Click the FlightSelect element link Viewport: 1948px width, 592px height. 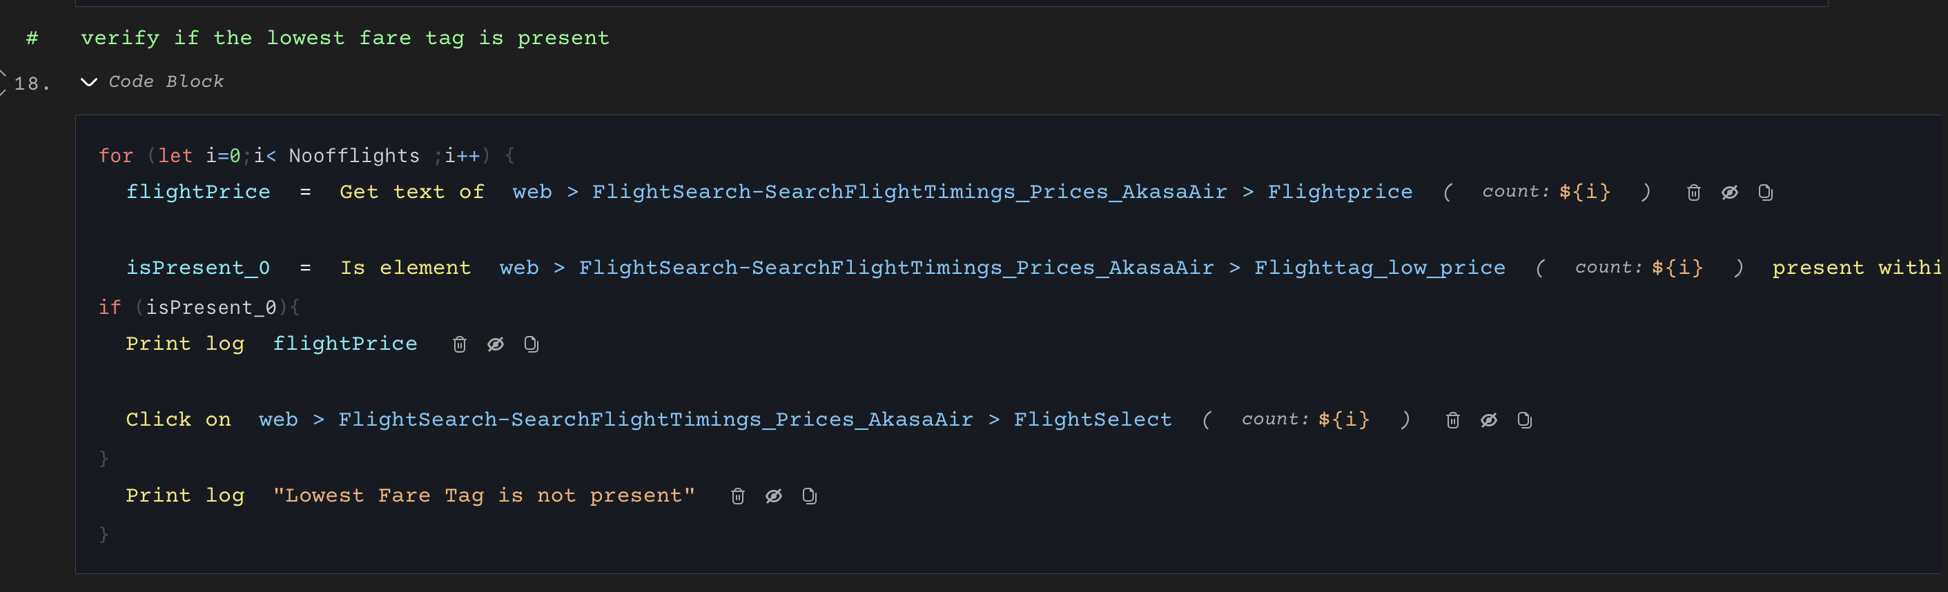point(1093,420)
